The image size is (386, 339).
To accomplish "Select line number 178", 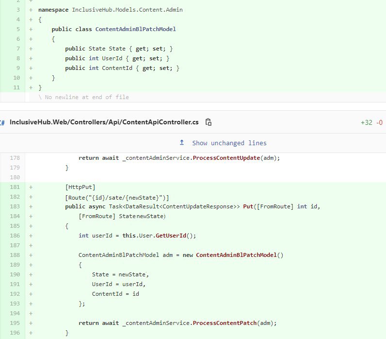I will pos(15,158).
